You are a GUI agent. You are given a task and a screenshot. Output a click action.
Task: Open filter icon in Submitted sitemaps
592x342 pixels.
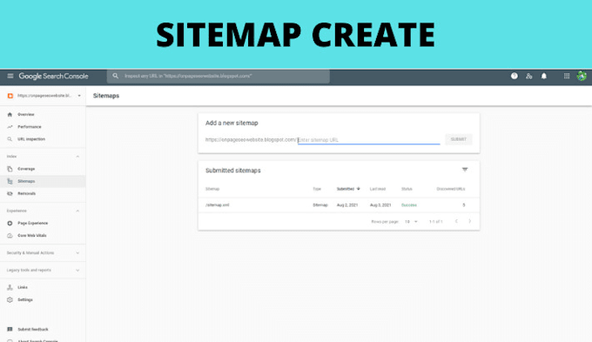[465, 170]
